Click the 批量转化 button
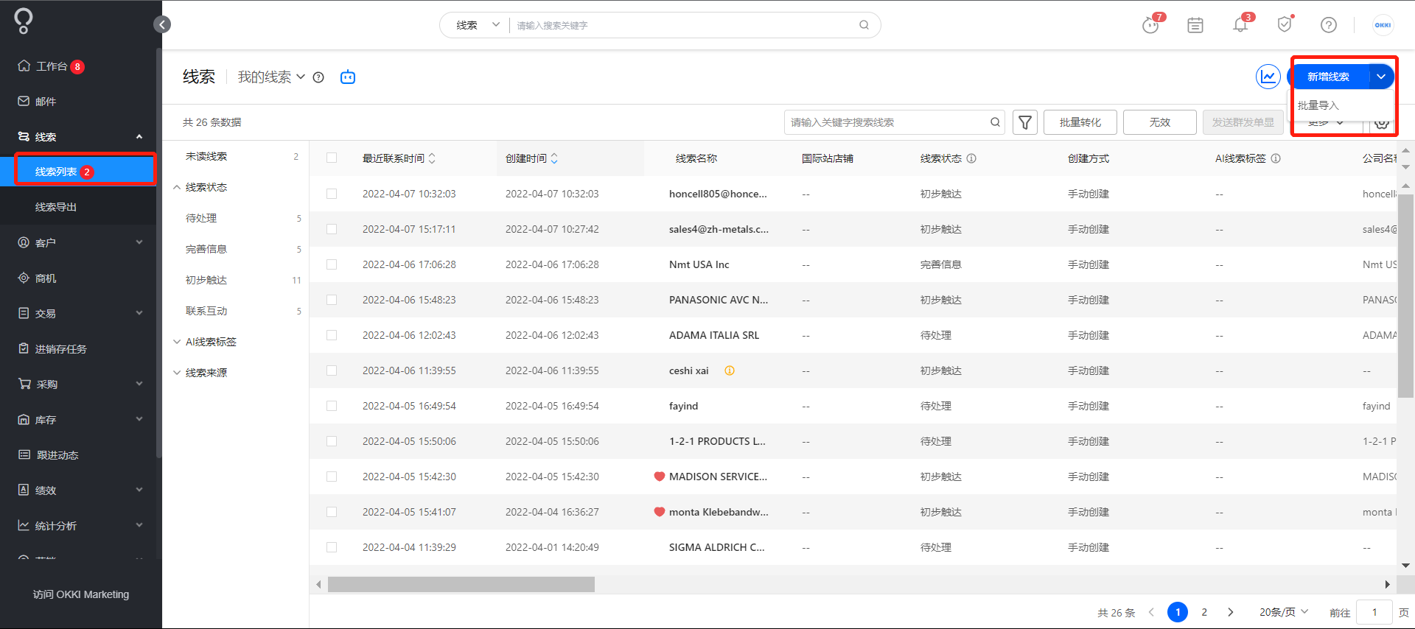Image resolution: width=1415 pixels, height=629 pixels. [1080, 122]
